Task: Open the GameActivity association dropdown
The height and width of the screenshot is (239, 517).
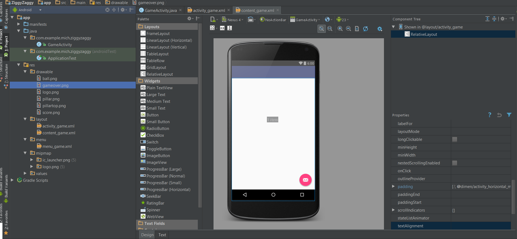Action: [x=305, y=20]
